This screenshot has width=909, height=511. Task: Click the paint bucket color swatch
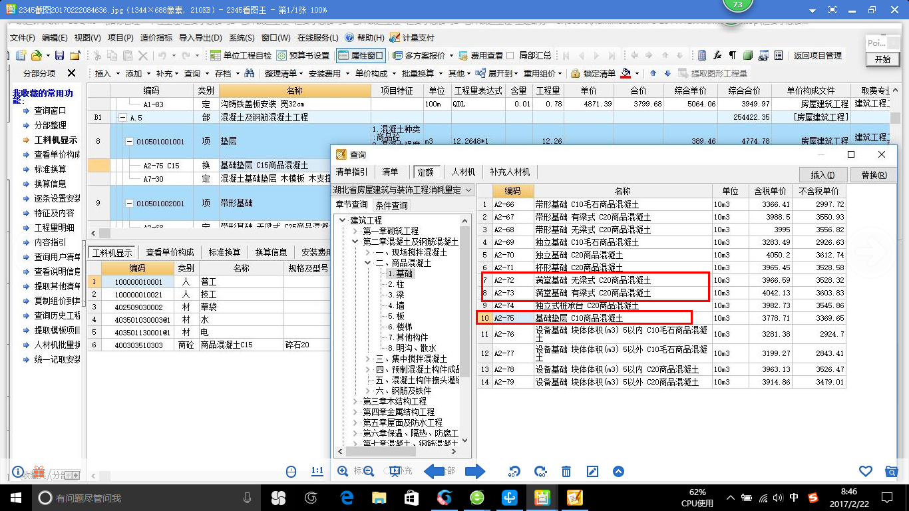pos(626,73)
